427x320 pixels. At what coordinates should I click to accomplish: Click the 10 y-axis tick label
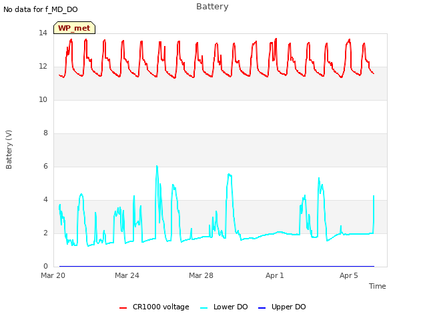[x=43, y=100]
